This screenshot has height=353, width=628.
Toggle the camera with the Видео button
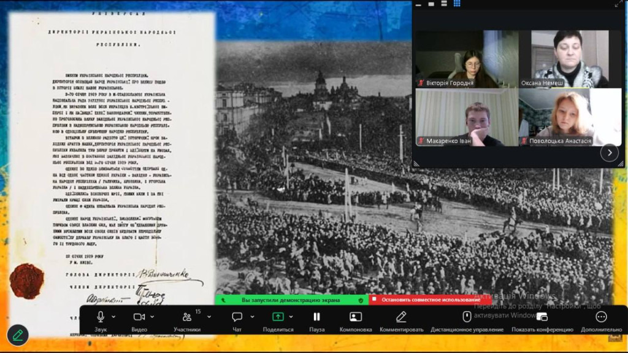tap(139, 317)
